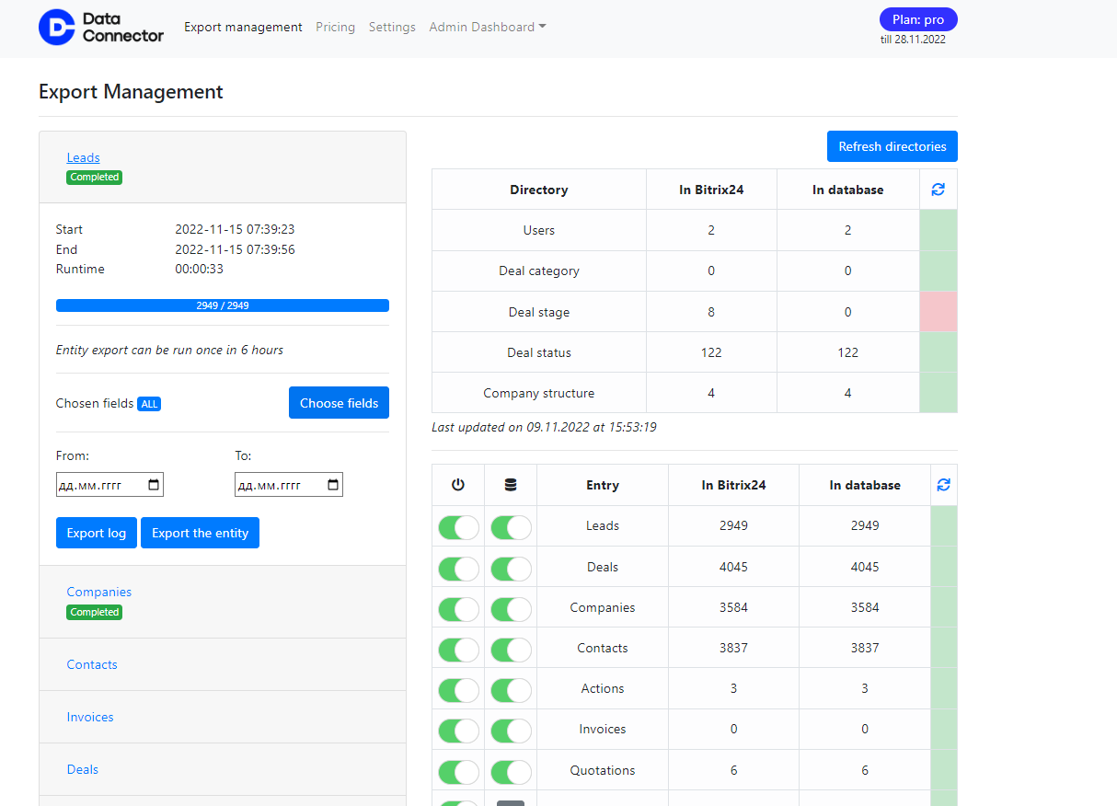Toggle database switch for Quotations entry
Image resolution: width=1117 pixels, height=806 pixels.
(x=511, y=771)
